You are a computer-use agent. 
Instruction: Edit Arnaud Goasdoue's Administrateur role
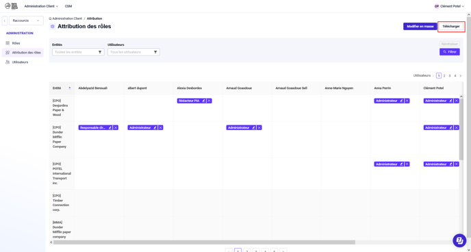254,127
